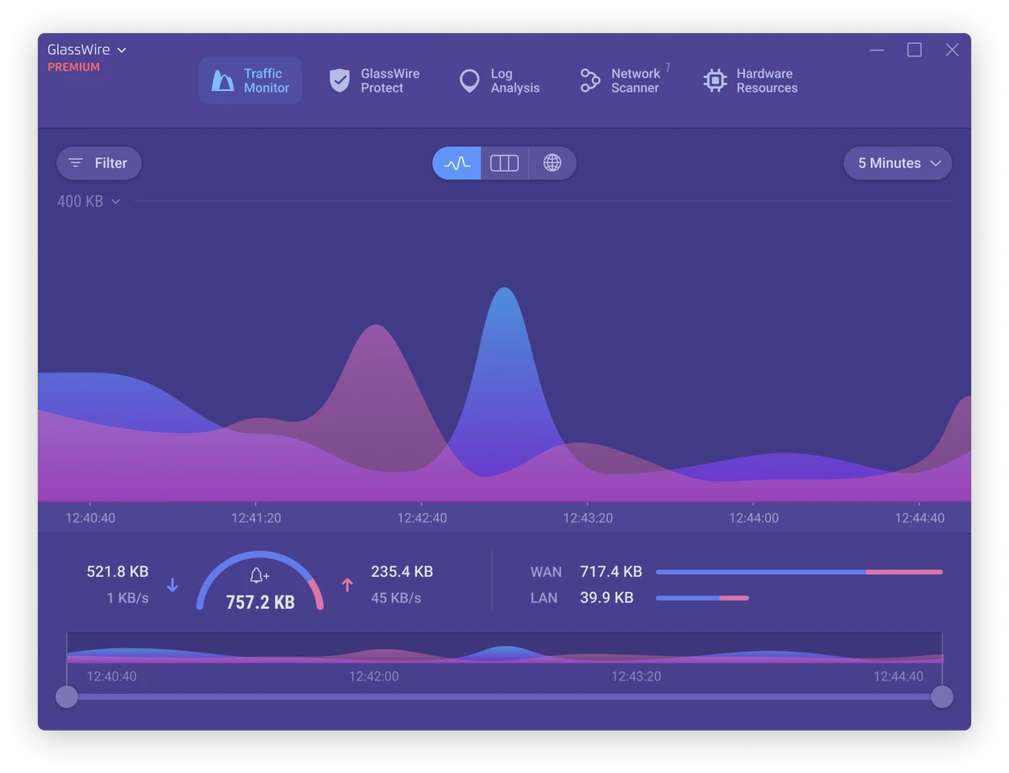Click the 12:44:00 graph time label
Viewport: 1009px width, 773px height.
click(753, 518)
